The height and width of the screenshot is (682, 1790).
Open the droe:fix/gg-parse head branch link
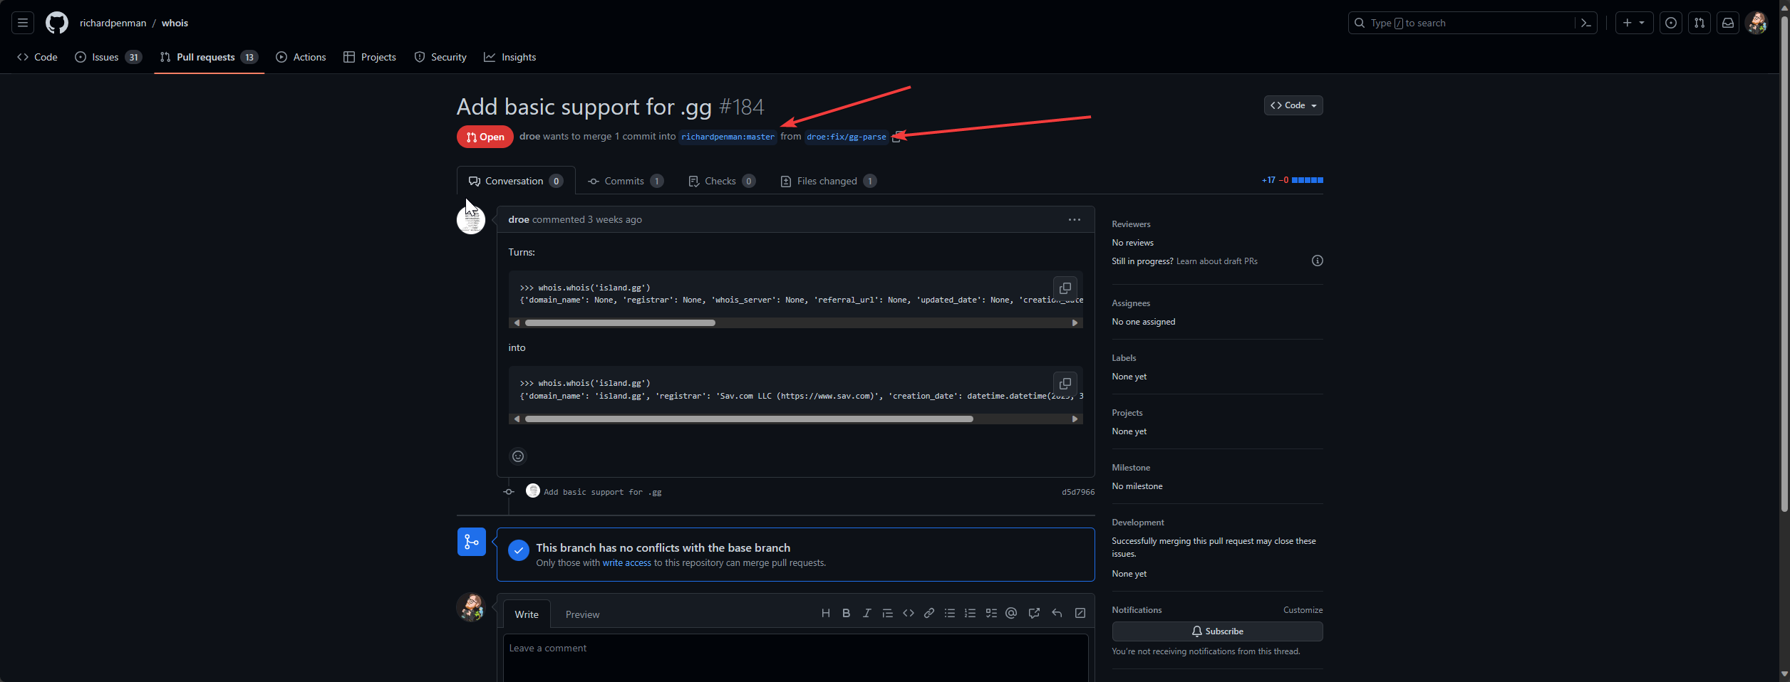[x=847, y=137]
